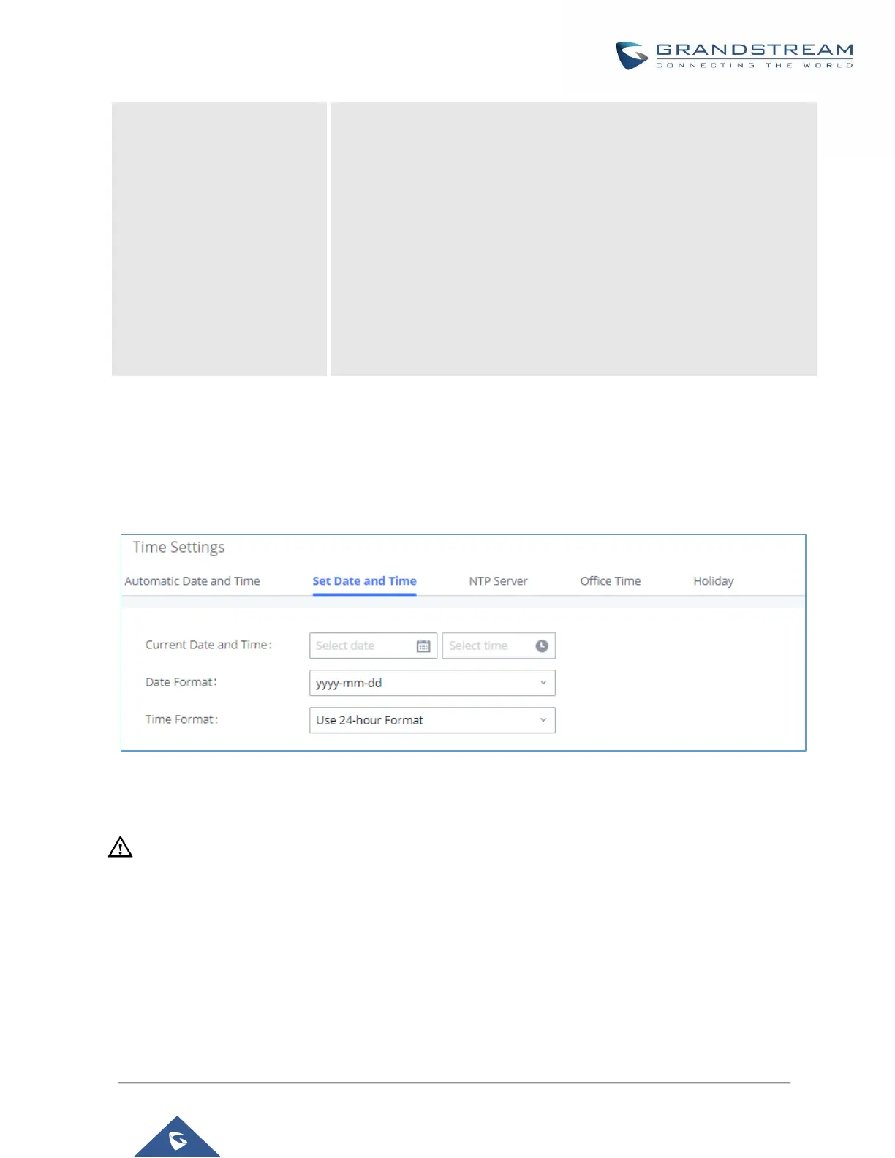The height and width of the screenshot is (1158, 895).
Task: Select the Set Date and Time tab
Action: pyautogui.click(x=364, y=581)
